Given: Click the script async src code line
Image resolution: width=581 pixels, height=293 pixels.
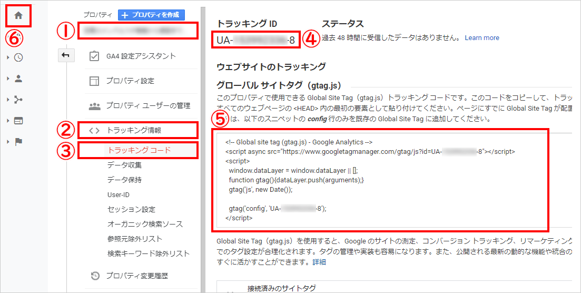Looking at the screenshot, I should point(370,151).
